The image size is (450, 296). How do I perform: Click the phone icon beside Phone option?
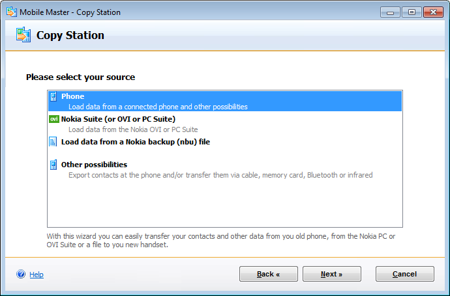(x=53, y=97)
